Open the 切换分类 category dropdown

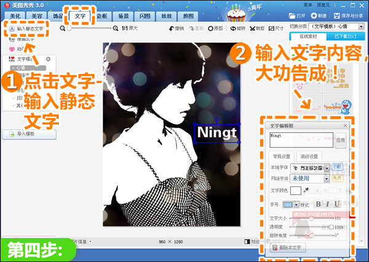tap(362, 26)
